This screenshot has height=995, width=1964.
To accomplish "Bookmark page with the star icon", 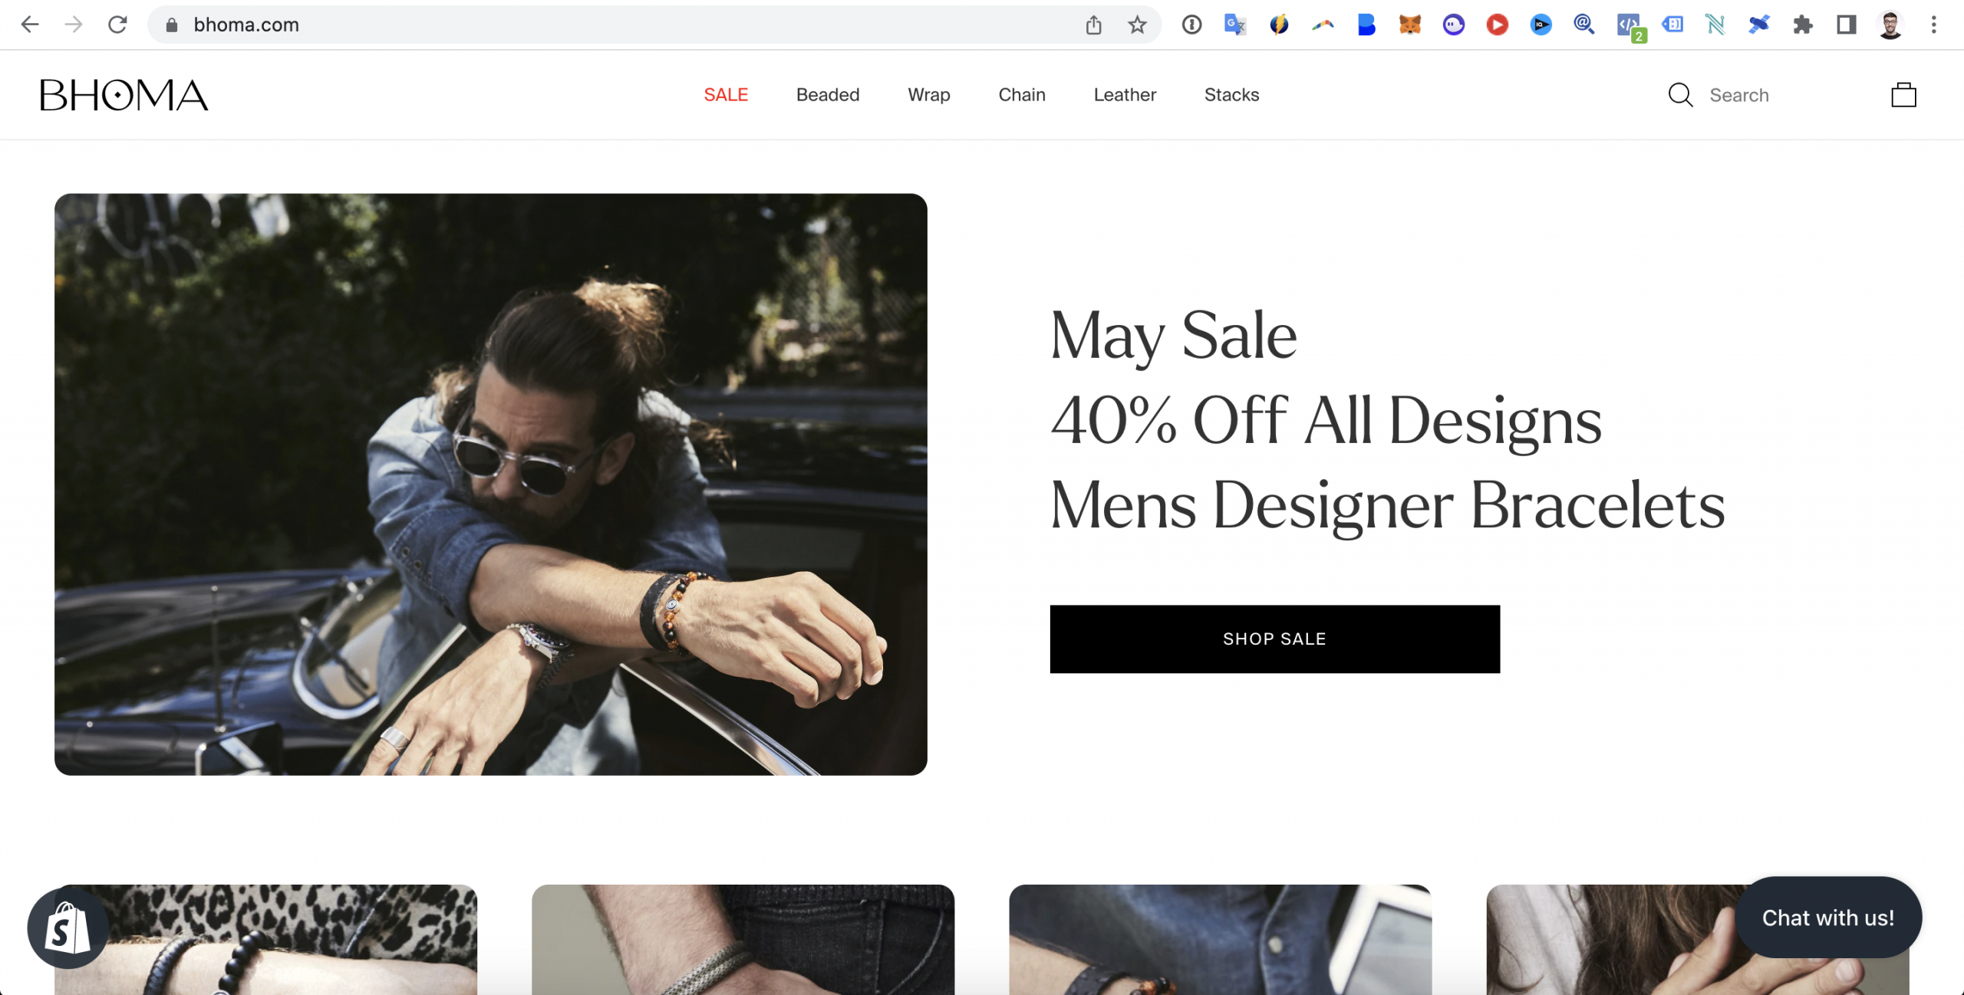I will (x=1137, y=25).
